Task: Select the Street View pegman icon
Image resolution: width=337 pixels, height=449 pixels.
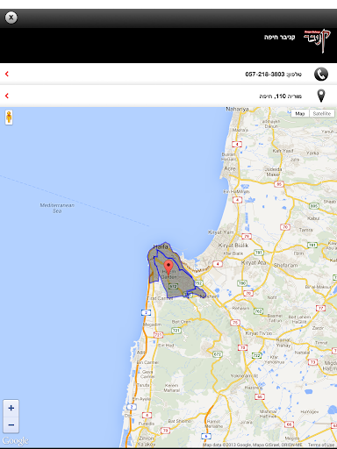Action: 9,118
